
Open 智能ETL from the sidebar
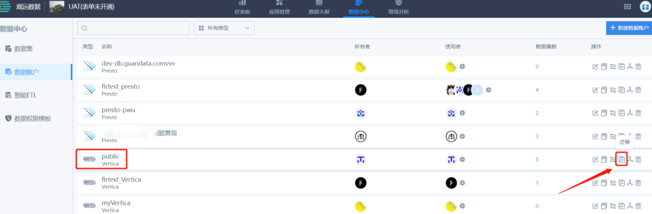[x=25, y=95]
